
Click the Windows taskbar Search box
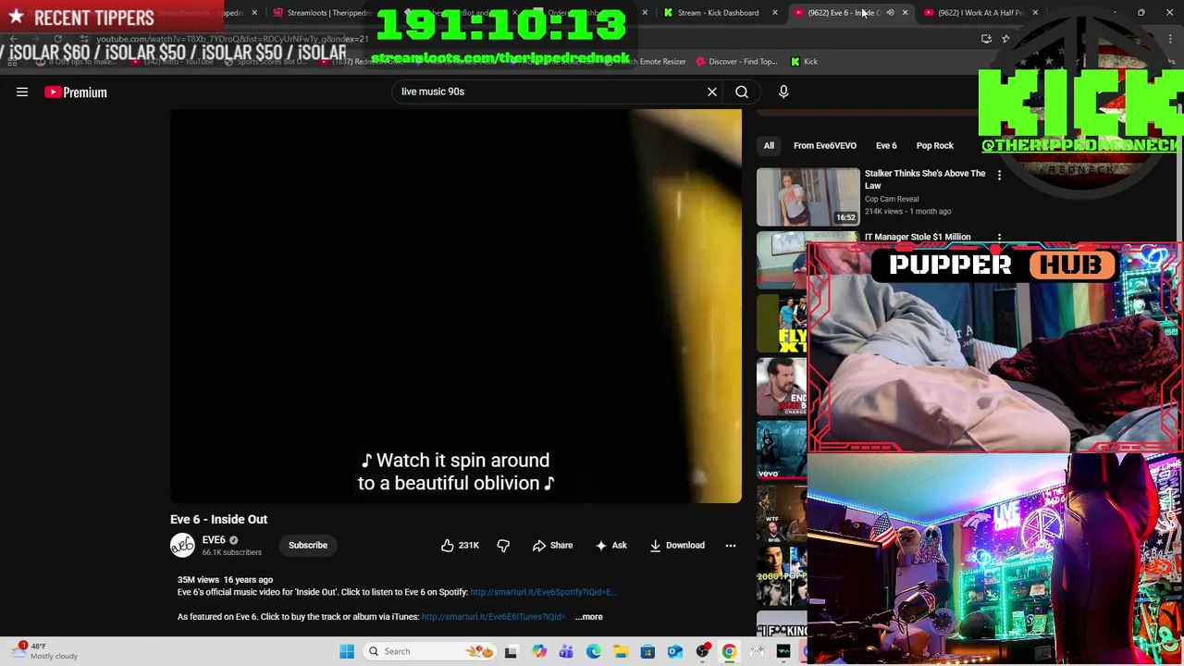(x=429, y=651)
